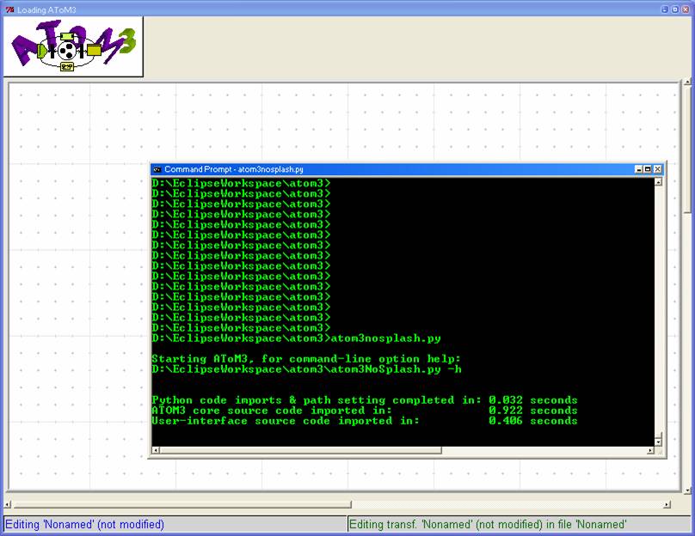Image resolution: width=695 pixels, height=536 pixels.
Task: Click the "User-interface source code imported in" line
Action: [365, 421]
